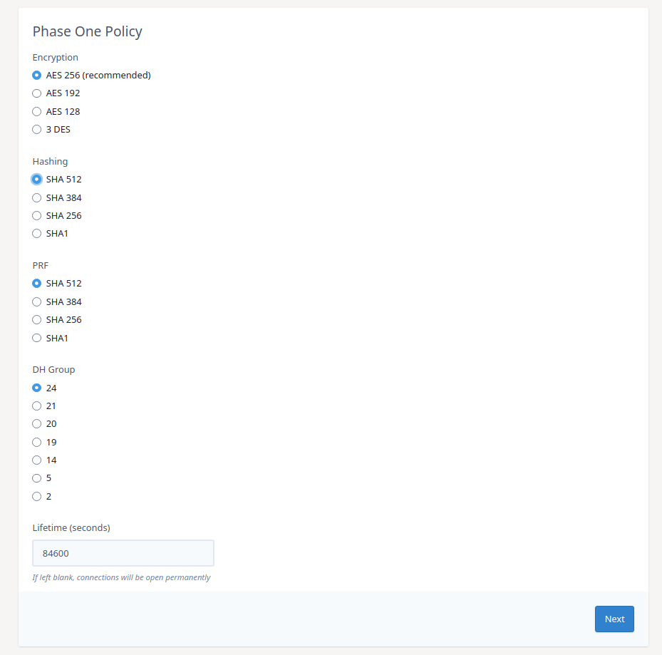Pick DH Group 19
Image resolution: width=662 pixels, height=655 pixels.
[36, 442]
